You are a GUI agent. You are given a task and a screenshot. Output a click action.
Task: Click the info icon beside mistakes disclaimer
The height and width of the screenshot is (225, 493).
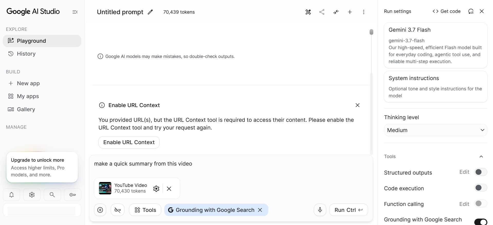pos(101,56)
